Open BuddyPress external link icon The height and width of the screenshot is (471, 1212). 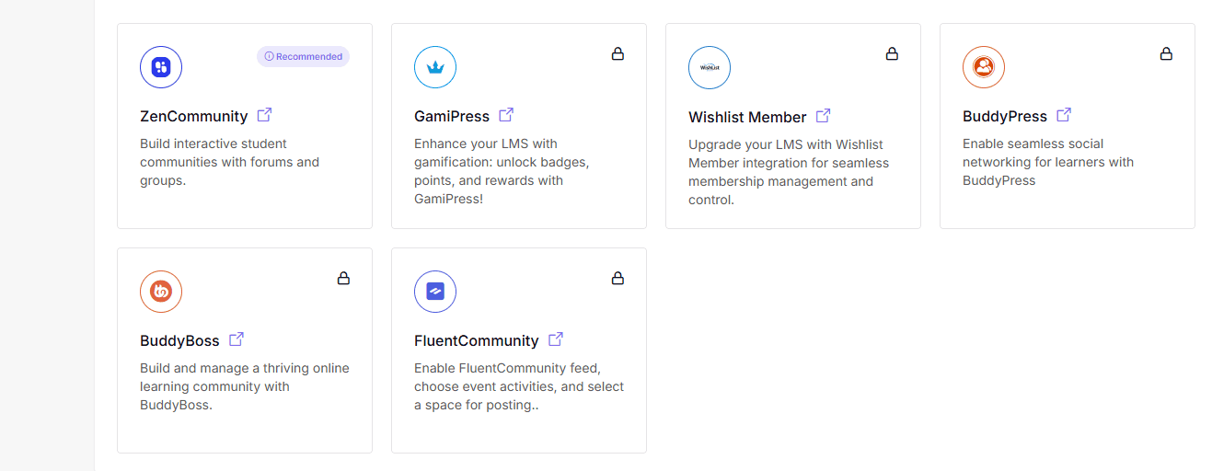pos(1064,115)
